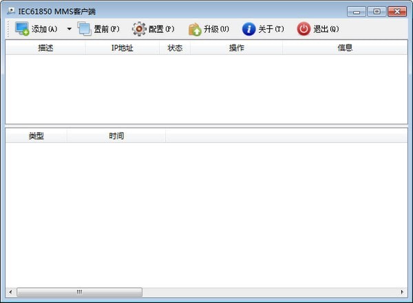Click the 操作 column header
The height and width of the screenshot is (303, 413).
pyautogui.click(x=236, y=48)
